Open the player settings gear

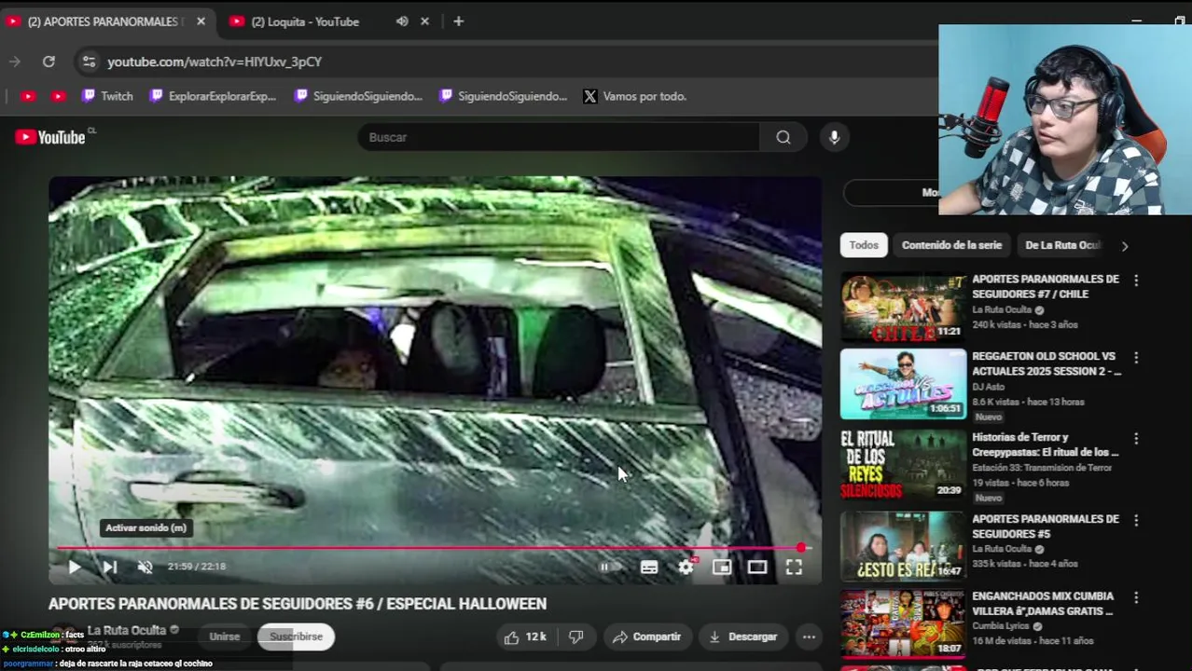(686, 567)
